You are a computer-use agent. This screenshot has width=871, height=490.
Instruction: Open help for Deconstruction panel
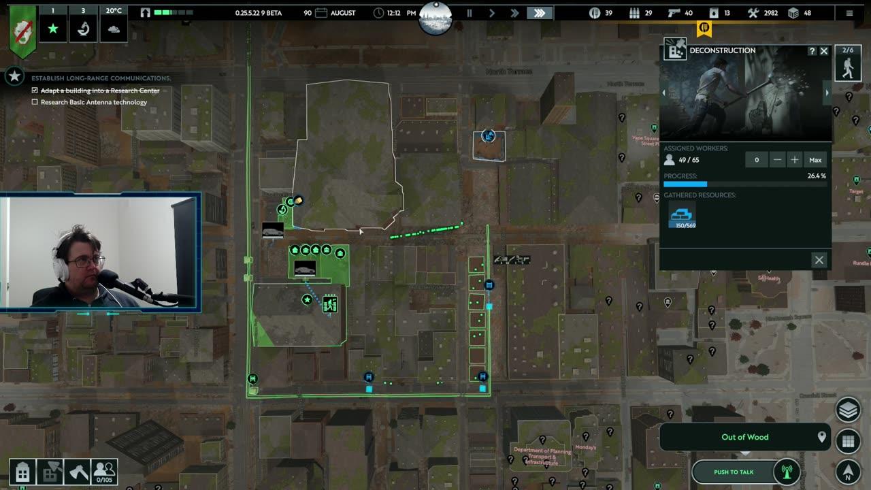(x=812, y=51)
